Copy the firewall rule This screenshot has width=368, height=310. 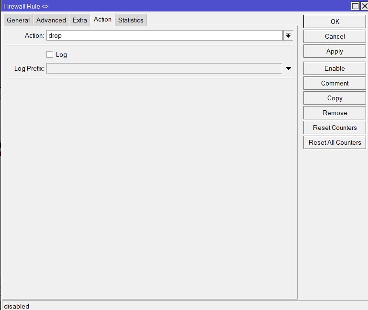click(335, 98)
